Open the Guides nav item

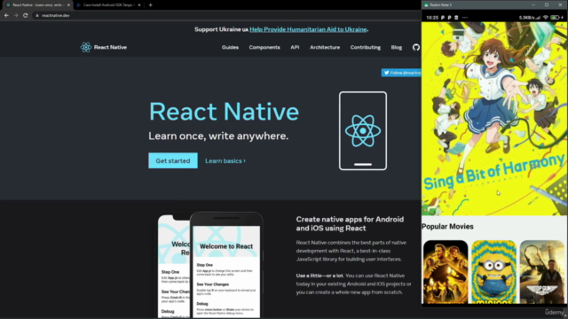point(230,47)
